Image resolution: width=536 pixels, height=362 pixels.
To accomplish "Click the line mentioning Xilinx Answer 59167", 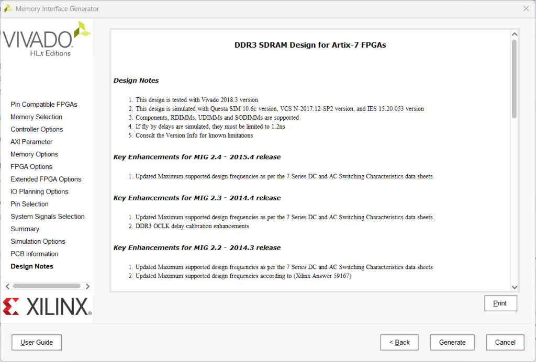I will [x=243, y=276].
